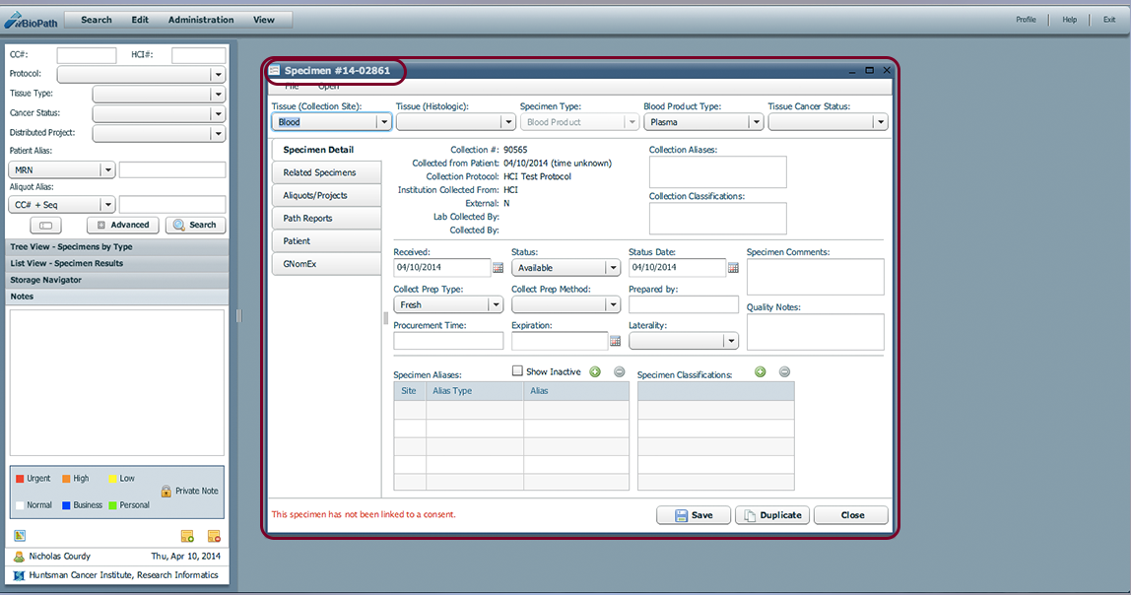Click the picture icon below the note legend
This screenshot has height=595, width=1131.
coord(20,536)
